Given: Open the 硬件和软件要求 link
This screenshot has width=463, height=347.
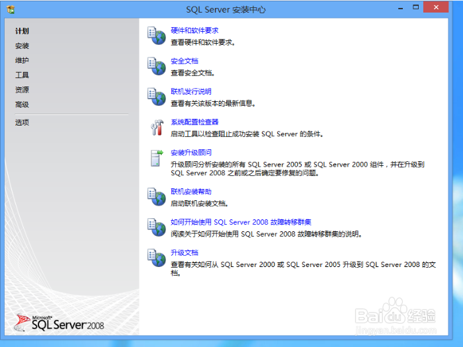Looking at the screenshot, I should 194,30.
